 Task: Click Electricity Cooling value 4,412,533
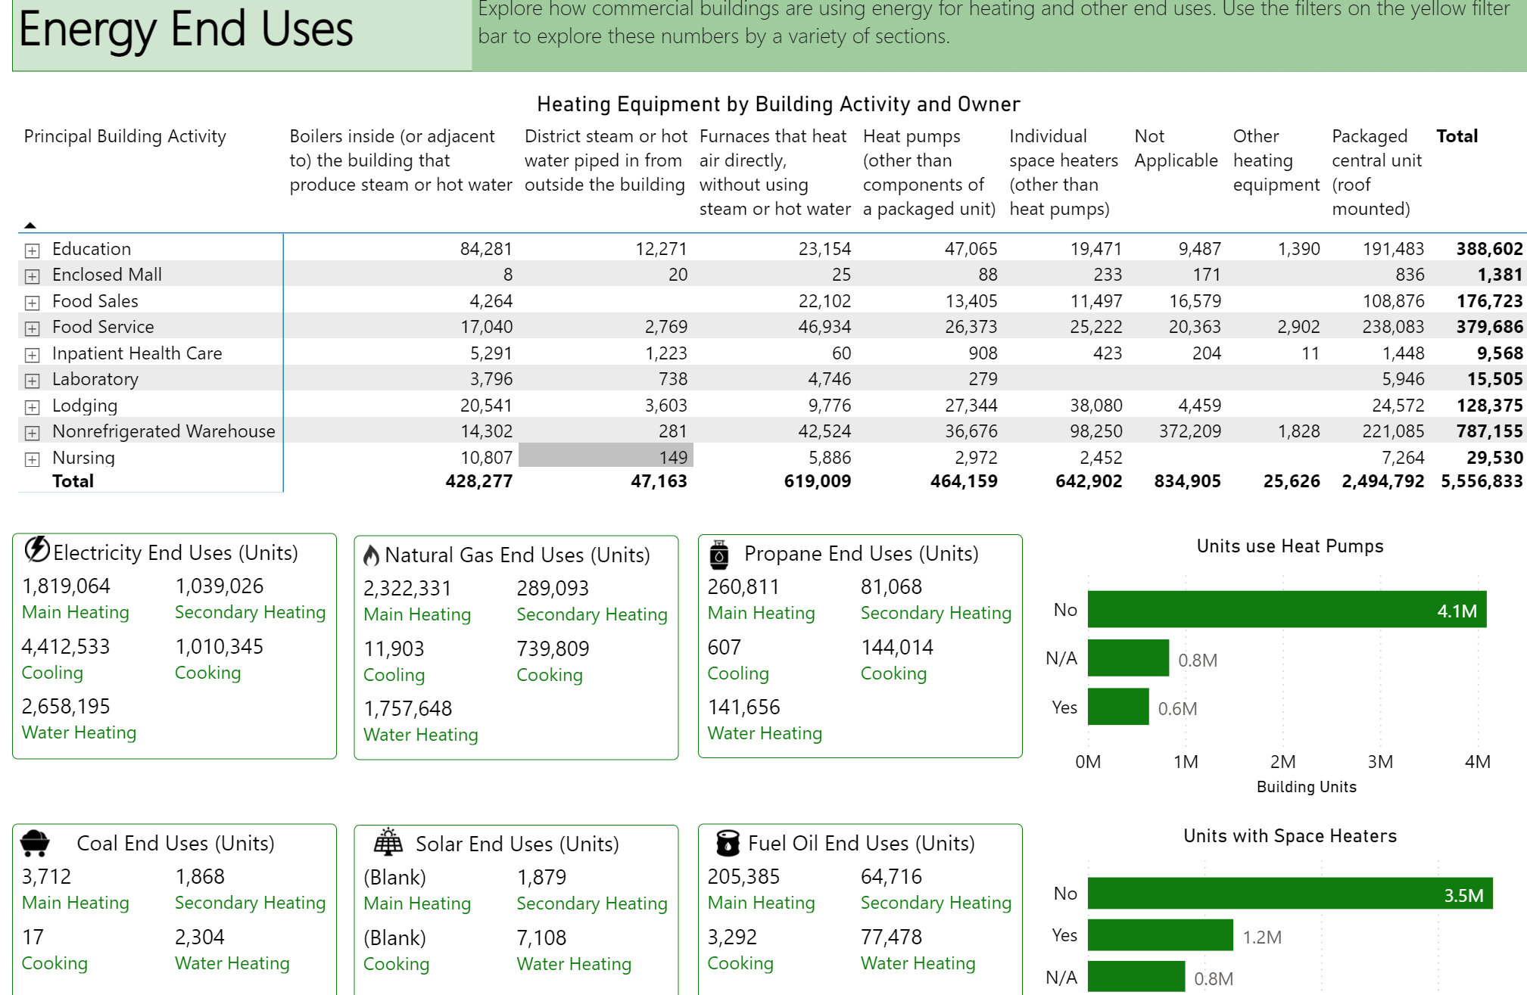pyautogui.click(x=66, y=647)
